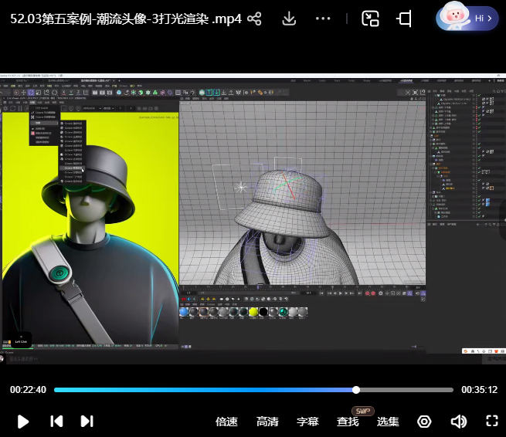Skip to the previous video

[x=56, y=421]
